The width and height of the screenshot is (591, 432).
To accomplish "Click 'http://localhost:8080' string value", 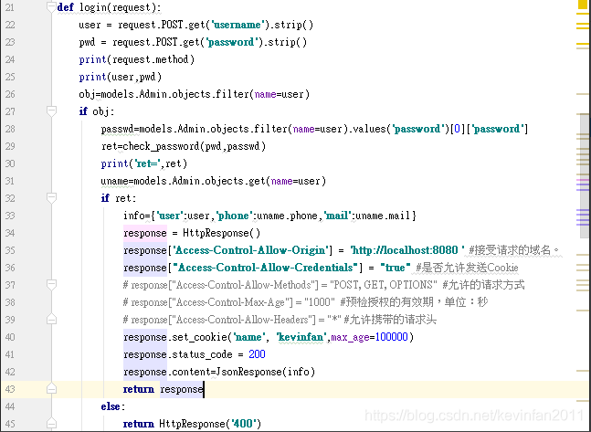I will tap(407, 250).
